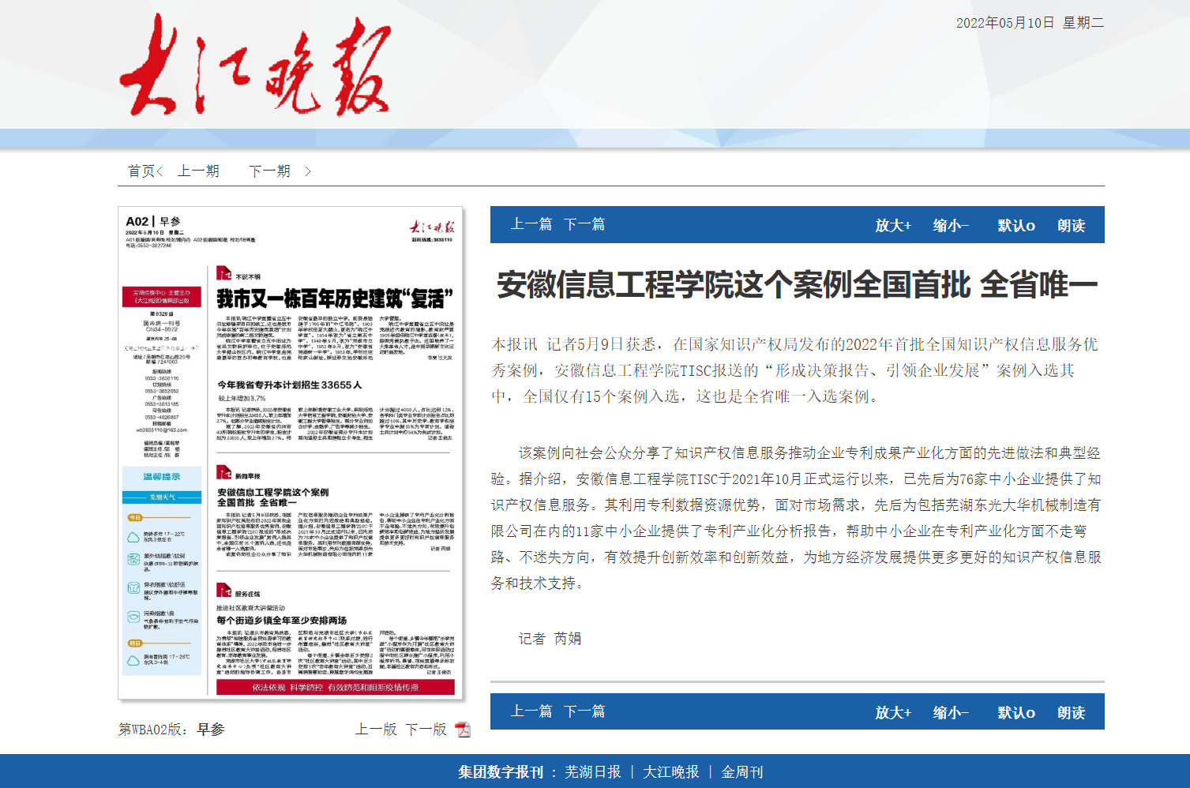Open 上一期 previous issue

click(x=198, y=171)
